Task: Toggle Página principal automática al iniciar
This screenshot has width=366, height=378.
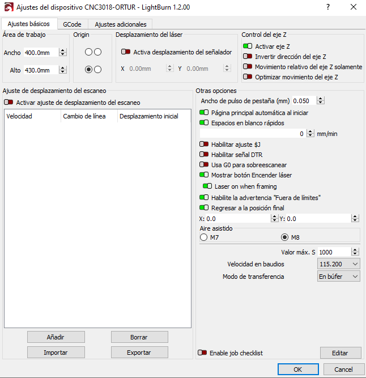Action: tap(204, 113)
